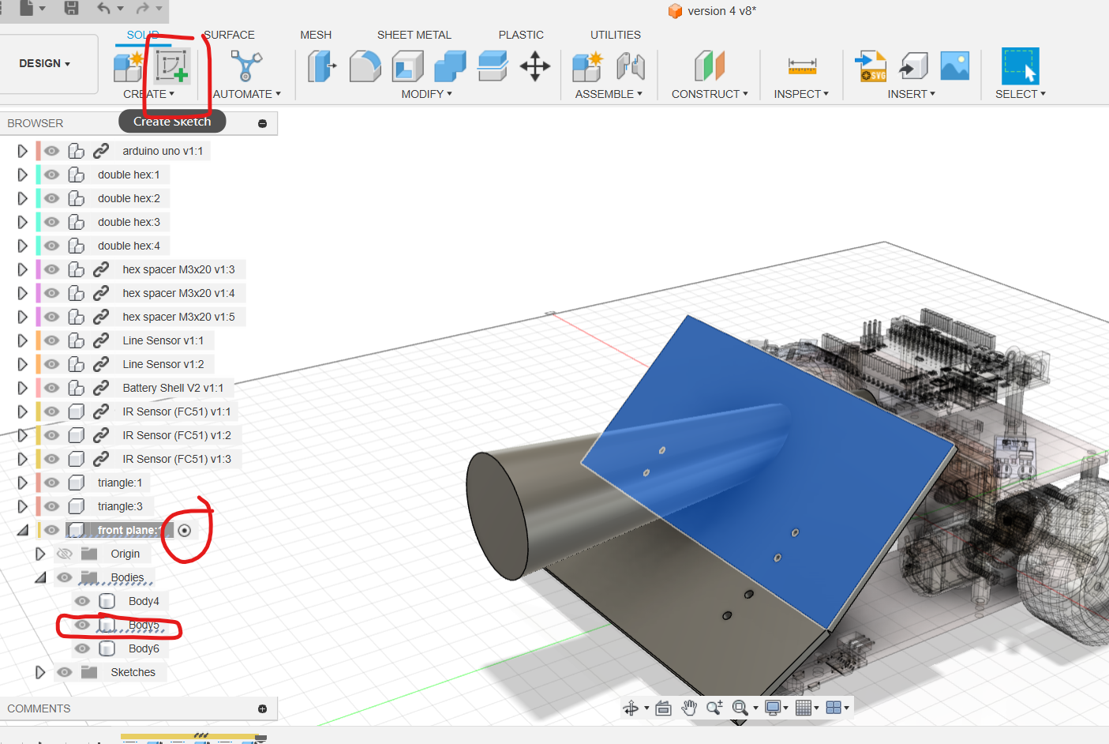Image resolution: width=1109 pixels, height=744 pixels.
Task: Toggle visibility of the Origin folder
Action: click(65, 554)
